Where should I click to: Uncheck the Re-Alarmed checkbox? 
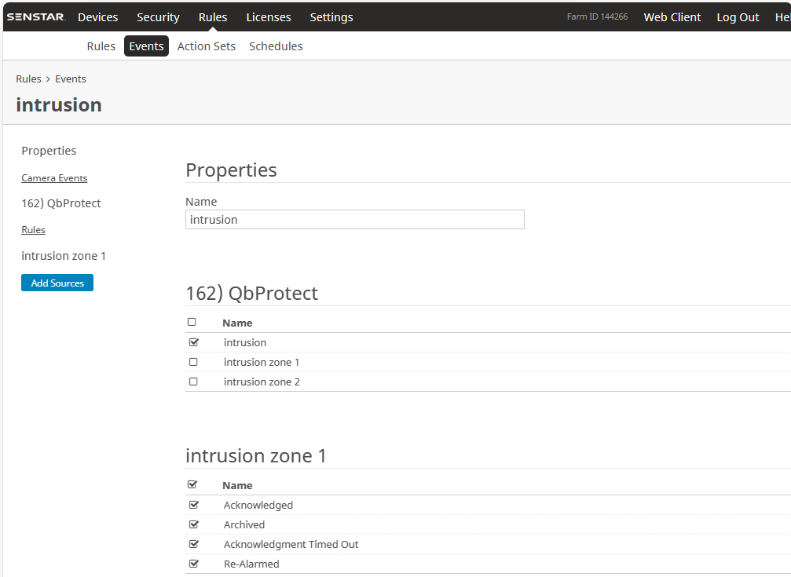click(x=193, y=564)
